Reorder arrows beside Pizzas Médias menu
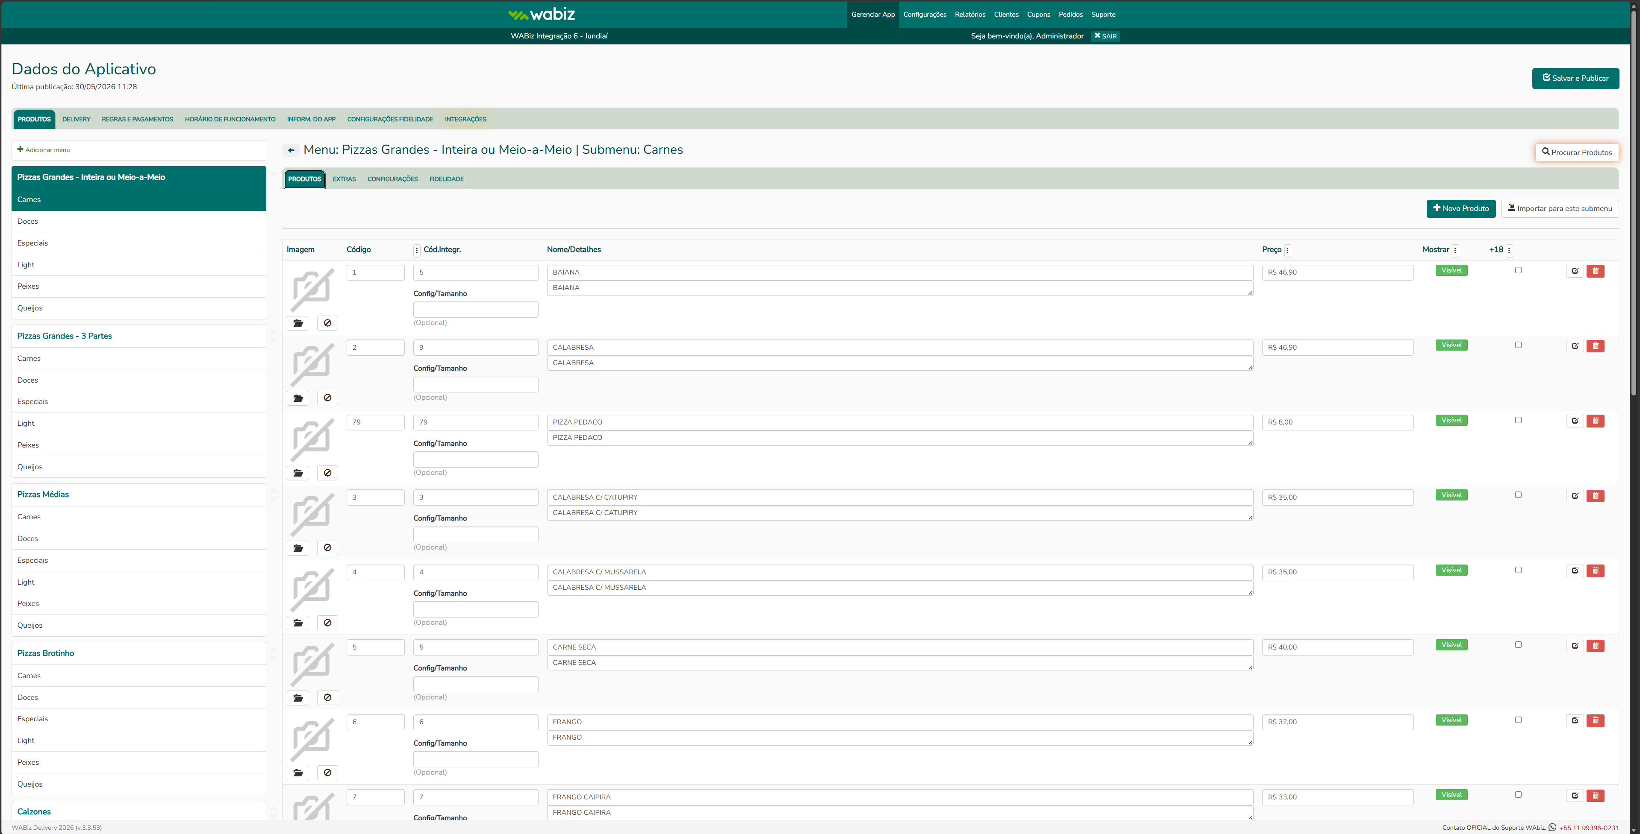Screen dimensions: 1640x834 (274, 495)
